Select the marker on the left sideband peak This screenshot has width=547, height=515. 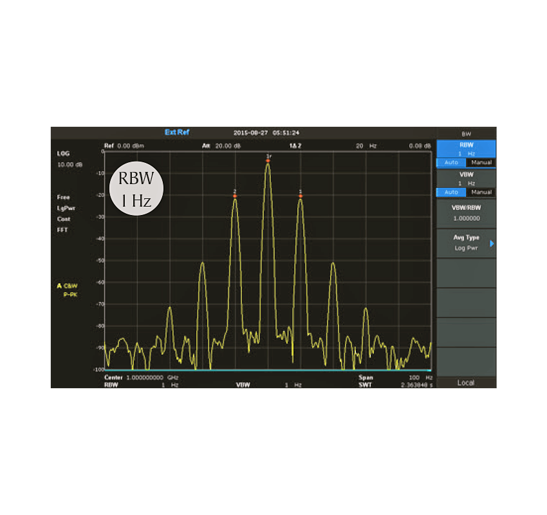click(x=235, y=196)
